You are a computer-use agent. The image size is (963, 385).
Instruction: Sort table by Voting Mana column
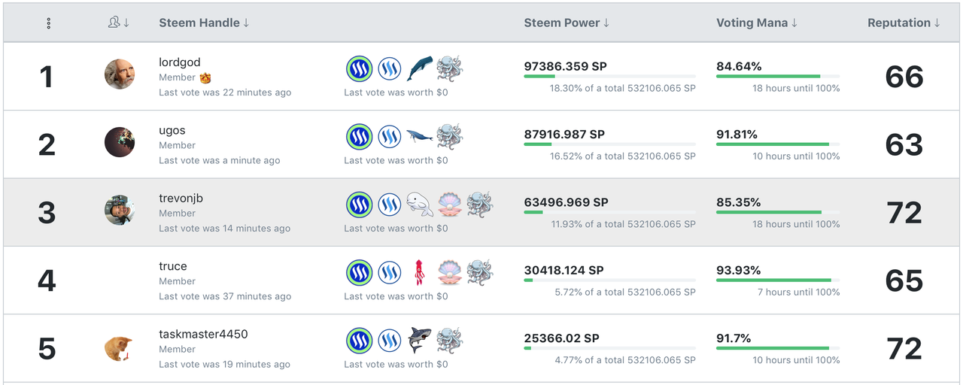tap(757, 23)
